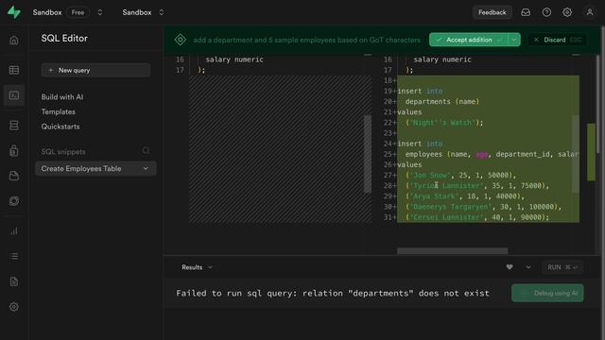
Task: Open the help question mark icon
Action: [546, 12]
